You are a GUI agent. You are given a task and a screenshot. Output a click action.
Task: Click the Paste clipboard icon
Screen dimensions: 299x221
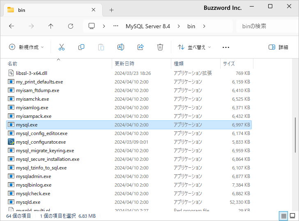101,47
